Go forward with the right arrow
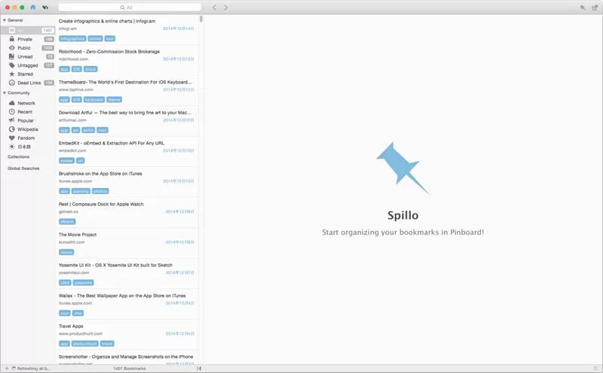Screen dimensions: 603x373 [x=225, y=8]
